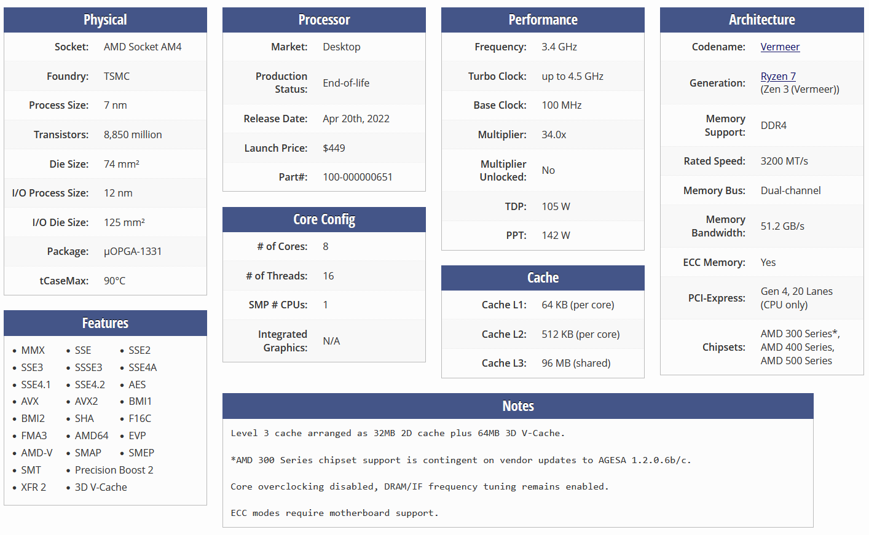This screenshot has width=869, height=535.
Task: Select the 512 KB (per core) L2 cache
Action: 581,334
